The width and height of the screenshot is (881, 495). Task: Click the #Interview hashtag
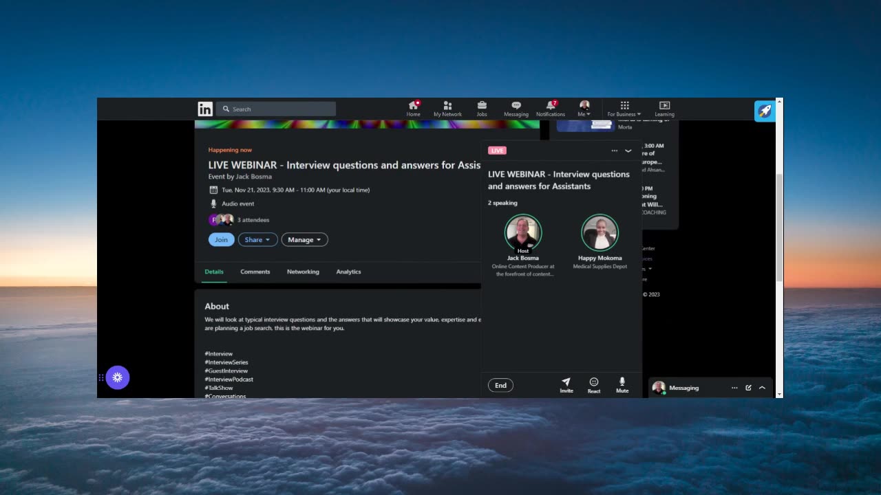[x=219, y=353]
